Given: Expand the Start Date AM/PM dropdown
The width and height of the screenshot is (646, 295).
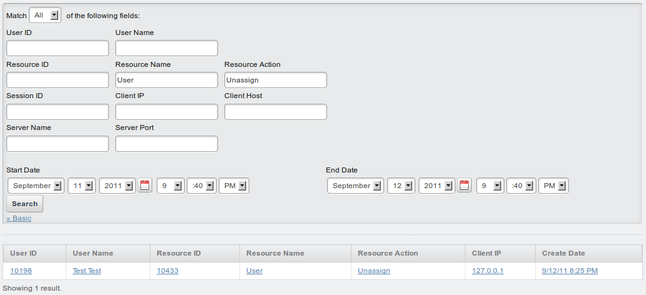Looking at the screenshot, I should coord(234,186).
